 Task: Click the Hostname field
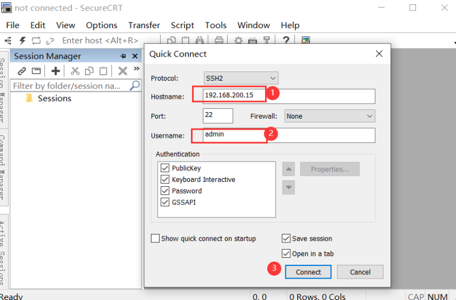pyautogui.click(x=289, y=96)
